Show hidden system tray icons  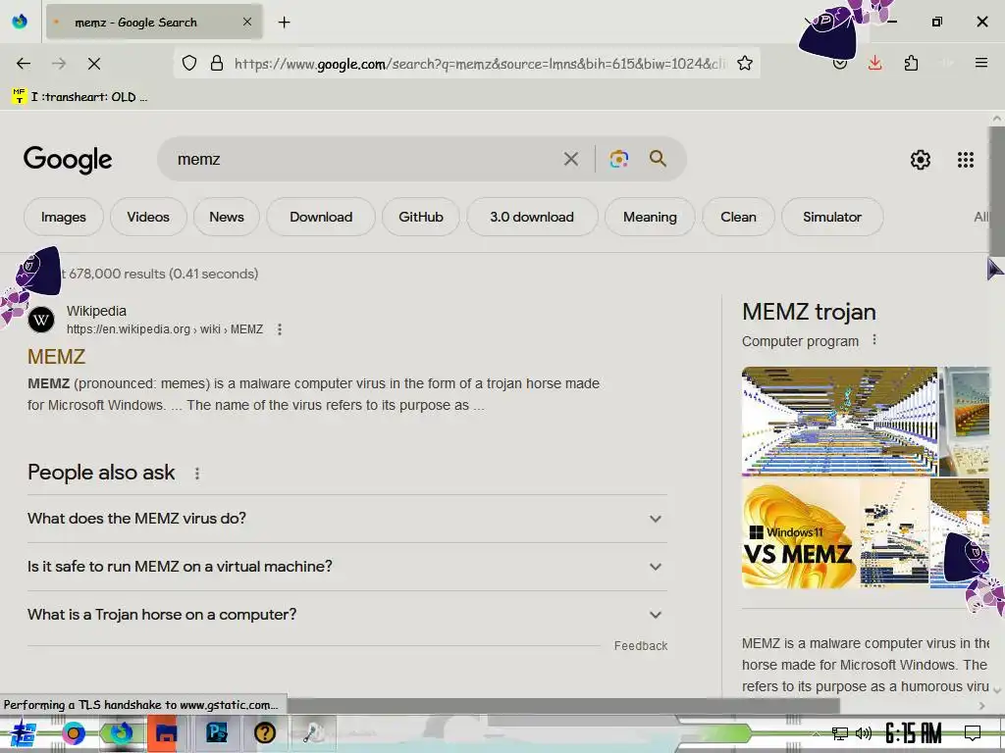coord(816,733)
